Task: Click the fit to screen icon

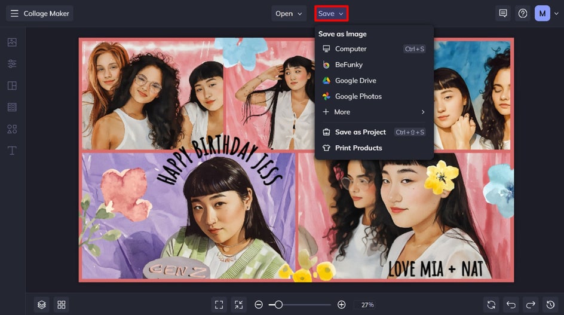Action: [219, 305]
